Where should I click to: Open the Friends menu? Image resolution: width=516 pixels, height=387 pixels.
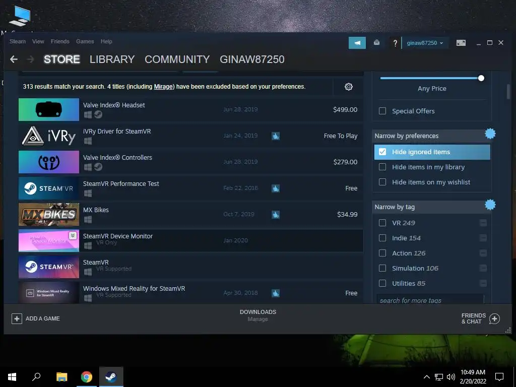click(60, 41)
